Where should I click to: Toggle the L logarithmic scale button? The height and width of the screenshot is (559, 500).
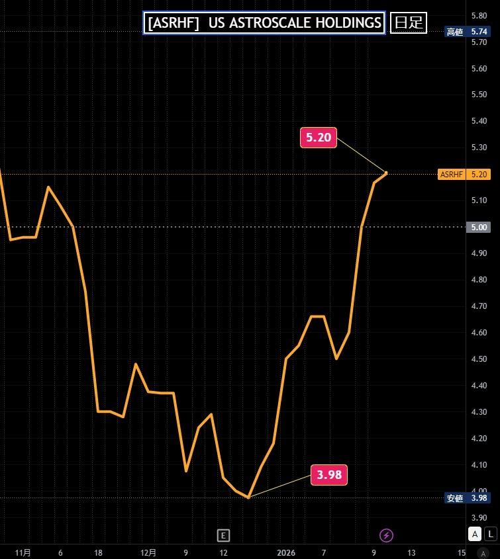[490, 534]
